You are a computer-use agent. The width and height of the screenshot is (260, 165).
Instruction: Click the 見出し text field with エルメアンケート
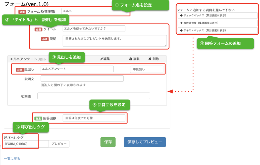click(x=77, y=69)
